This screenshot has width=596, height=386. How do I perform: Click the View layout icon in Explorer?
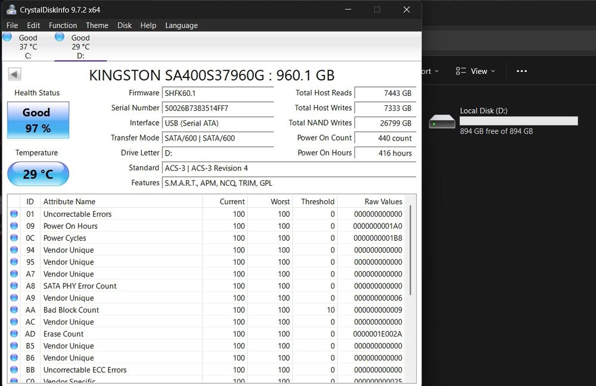pos(461,71)
